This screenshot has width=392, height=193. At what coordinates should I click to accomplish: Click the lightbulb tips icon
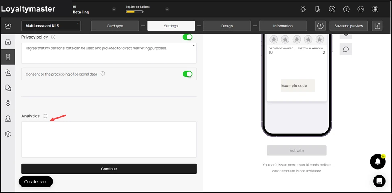click(303, 10)
